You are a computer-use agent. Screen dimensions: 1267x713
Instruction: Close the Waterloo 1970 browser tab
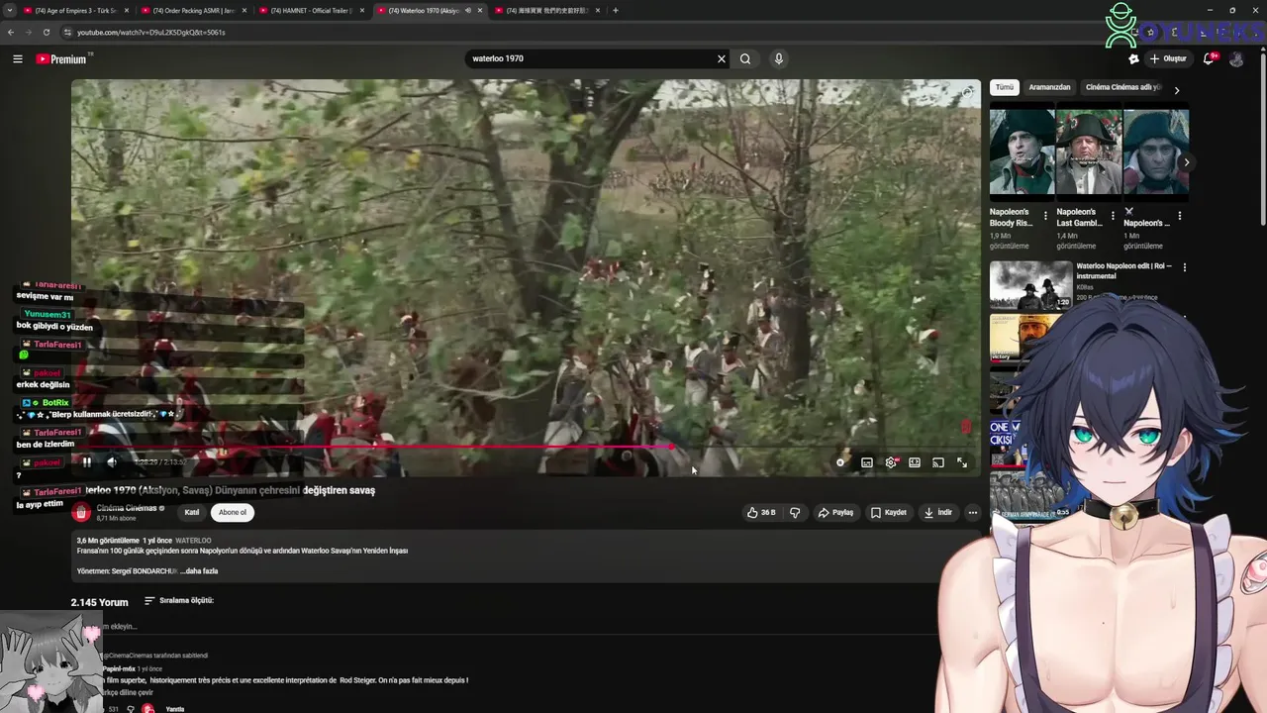[x=480, y=10]
